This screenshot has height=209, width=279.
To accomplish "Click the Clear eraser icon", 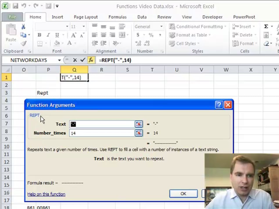I will [x=266, y=43].
